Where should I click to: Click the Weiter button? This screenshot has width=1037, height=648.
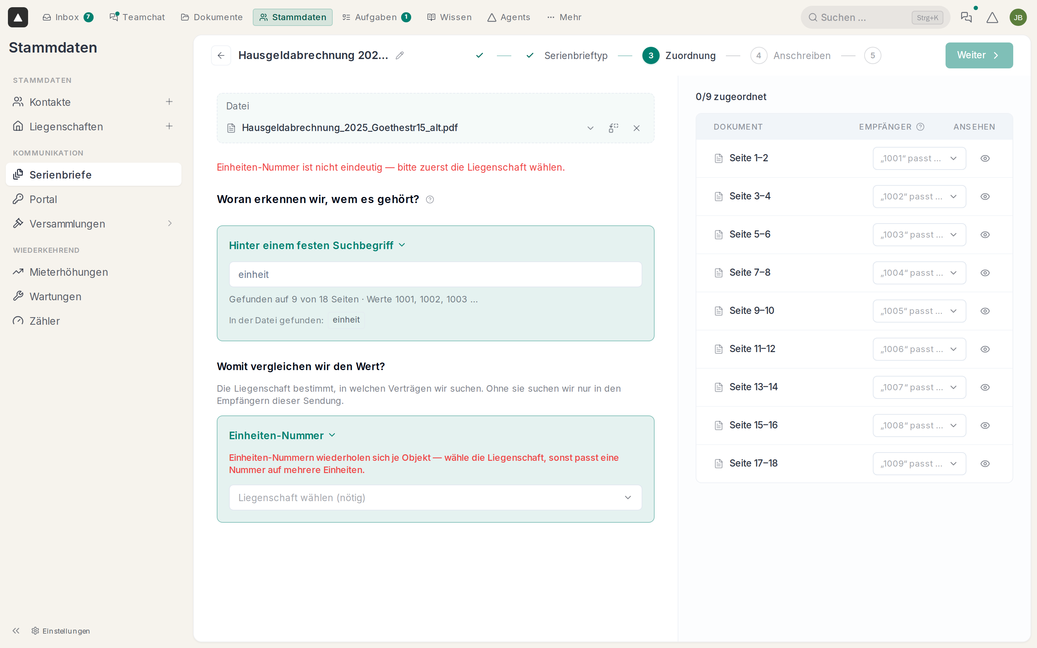(x=979, y=55)
